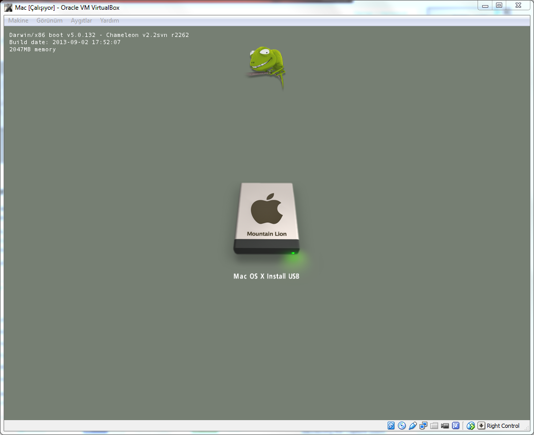Viewport: 534px width, 435px height.
Task: Open the Makine menu
Action: (x=18, y=21)
